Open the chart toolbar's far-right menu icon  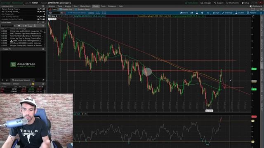(261, 13)
